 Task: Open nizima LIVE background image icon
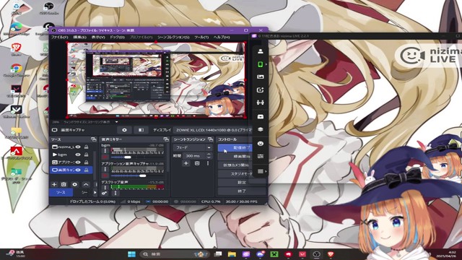(x=260, y=77)
